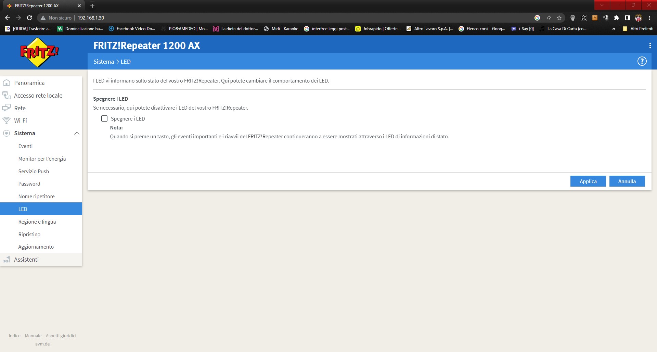Visit the avm.de link
The height and width of the screenshot is (352, 657).
(x=42, y=344)
